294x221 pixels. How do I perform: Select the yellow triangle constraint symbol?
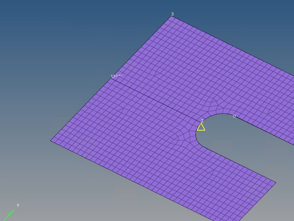(201, 127)
